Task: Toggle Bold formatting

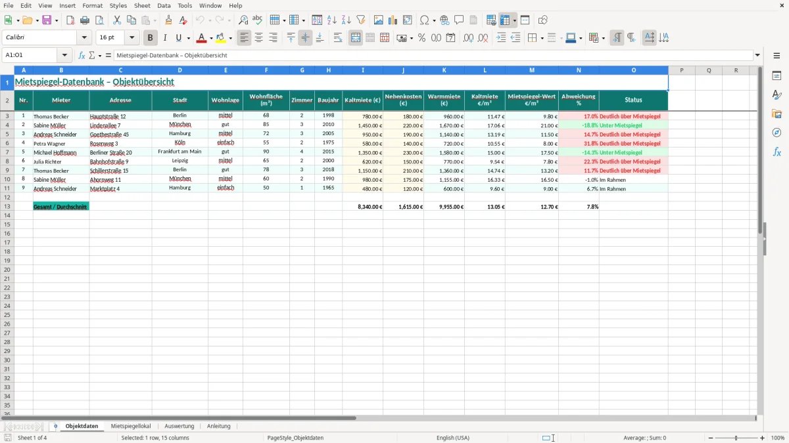Action: point(150,38)
